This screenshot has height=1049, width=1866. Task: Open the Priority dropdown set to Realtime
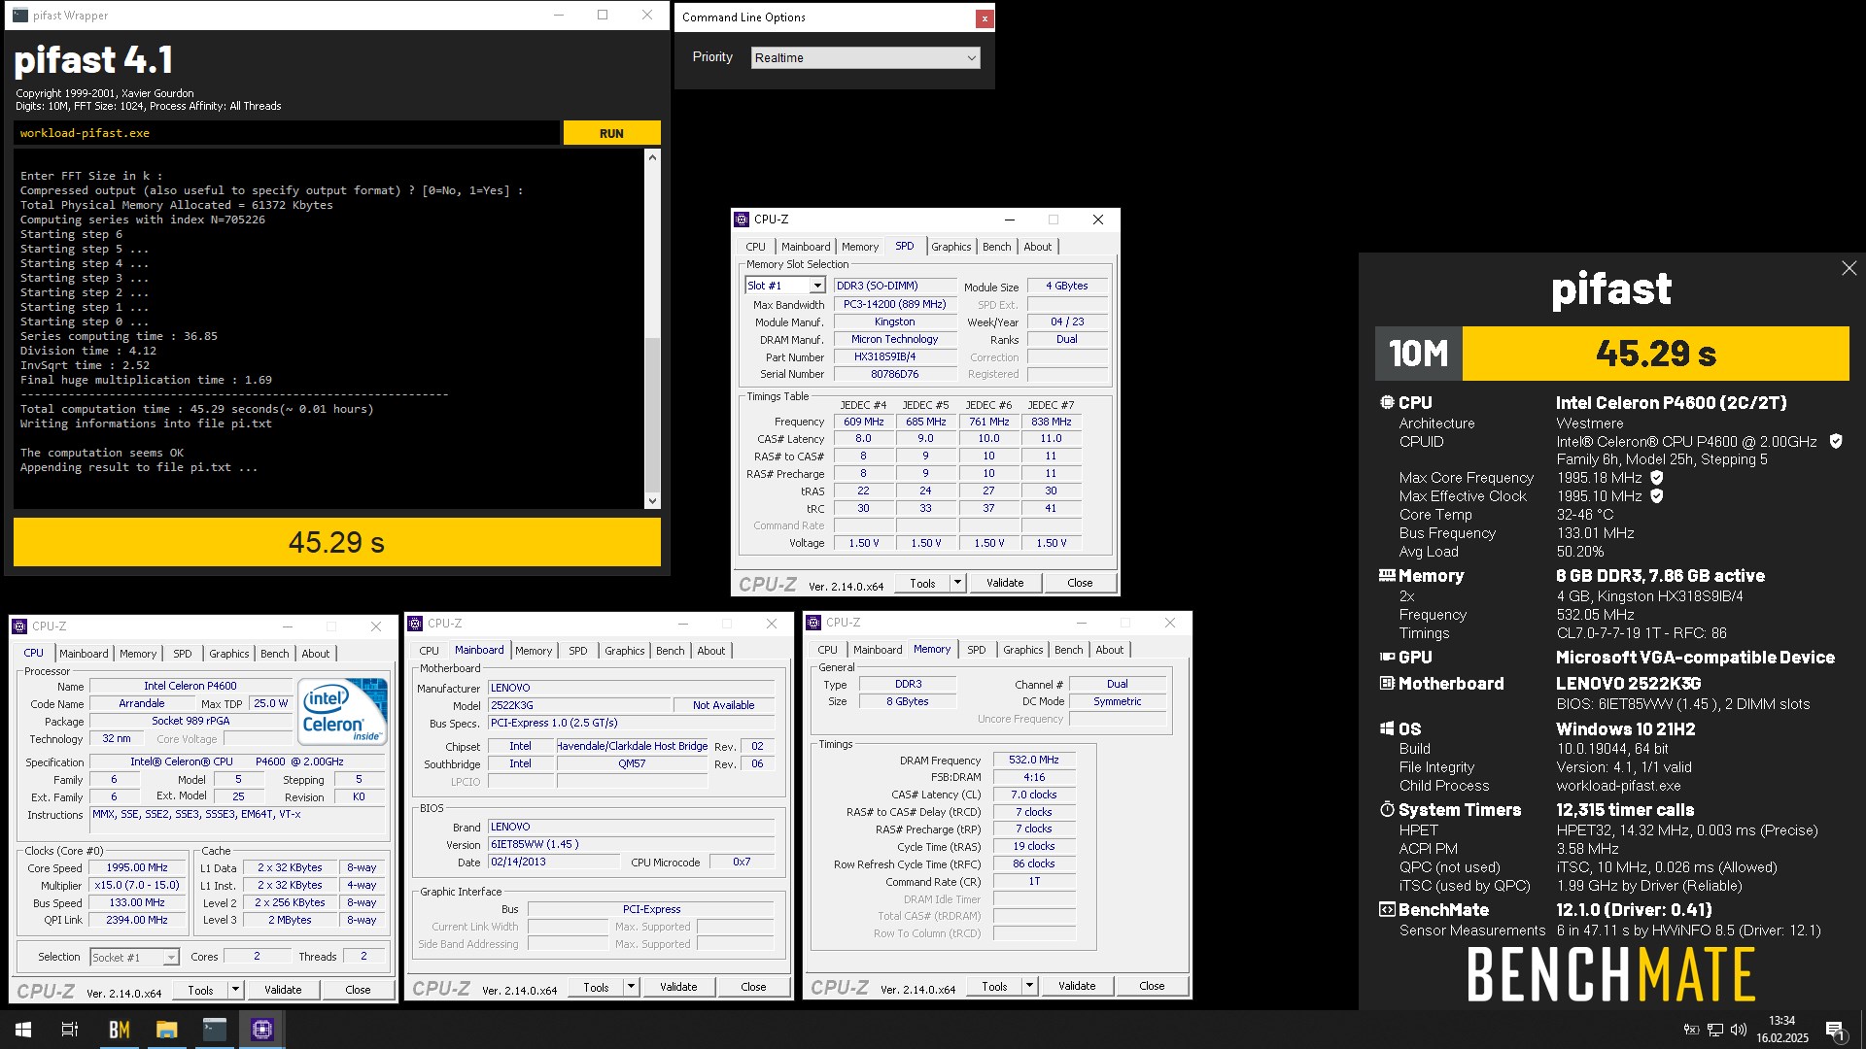click(865, 58)
